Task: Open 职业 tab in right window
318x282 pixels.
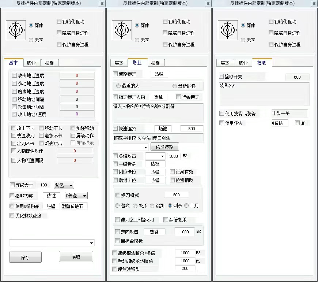Action: (243, 63)
